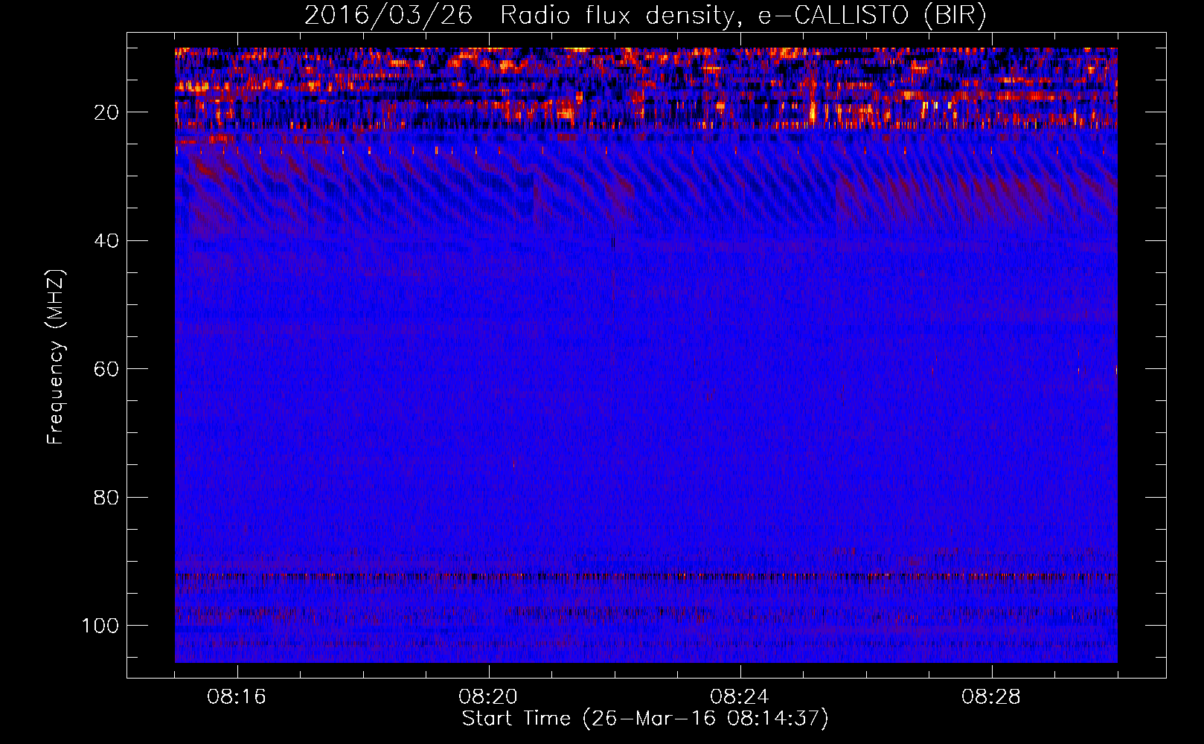The height and width of the screenshot is (744, 1204).
Task: Click the plot title showing e-CALLISTO (BIR)
Action: point(645,16)
